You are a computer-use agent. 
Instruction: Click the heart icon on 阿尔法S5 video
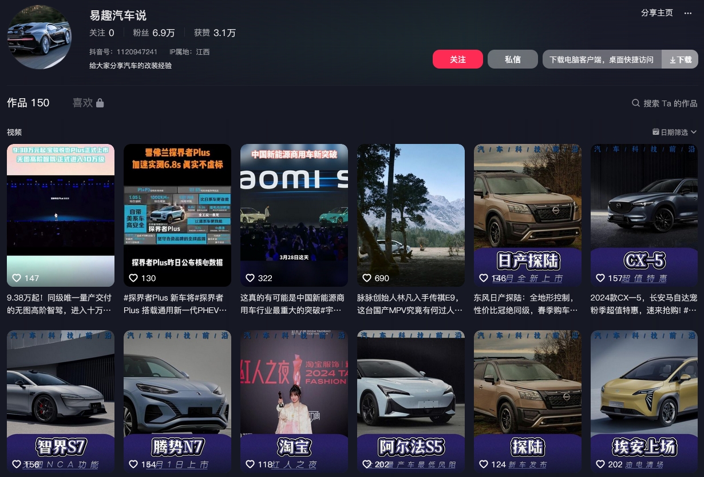(367, 464)
